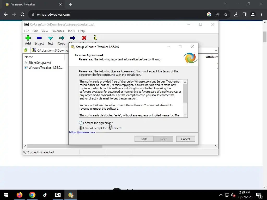This screenshot has width=267, height=200.
Task: Click the Cancel button in setup wizard
Action: click(186, 139)
